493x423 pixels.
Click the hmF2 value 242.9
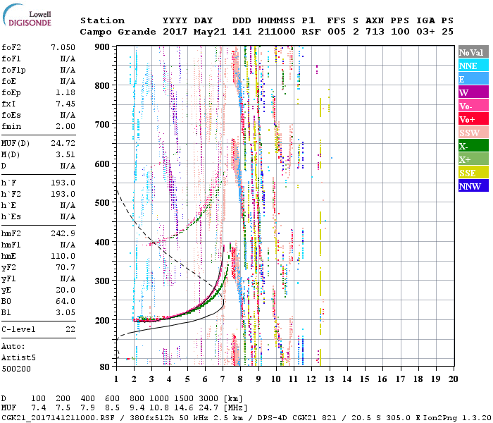(x=63, y=233)
